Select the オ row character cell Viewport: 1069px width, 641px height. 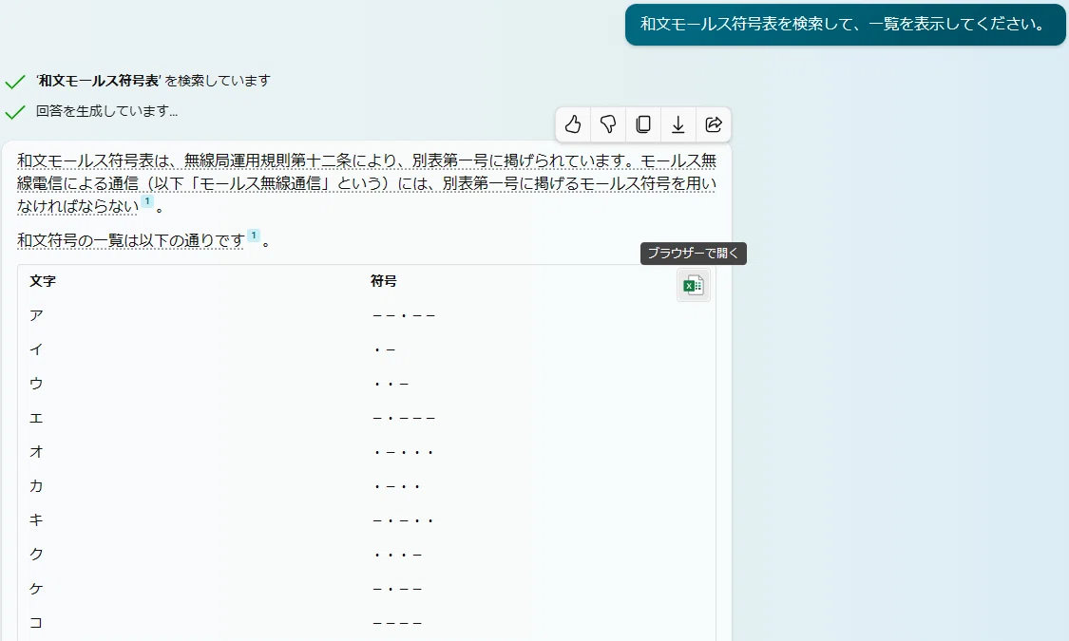click(x=36, y=452)
